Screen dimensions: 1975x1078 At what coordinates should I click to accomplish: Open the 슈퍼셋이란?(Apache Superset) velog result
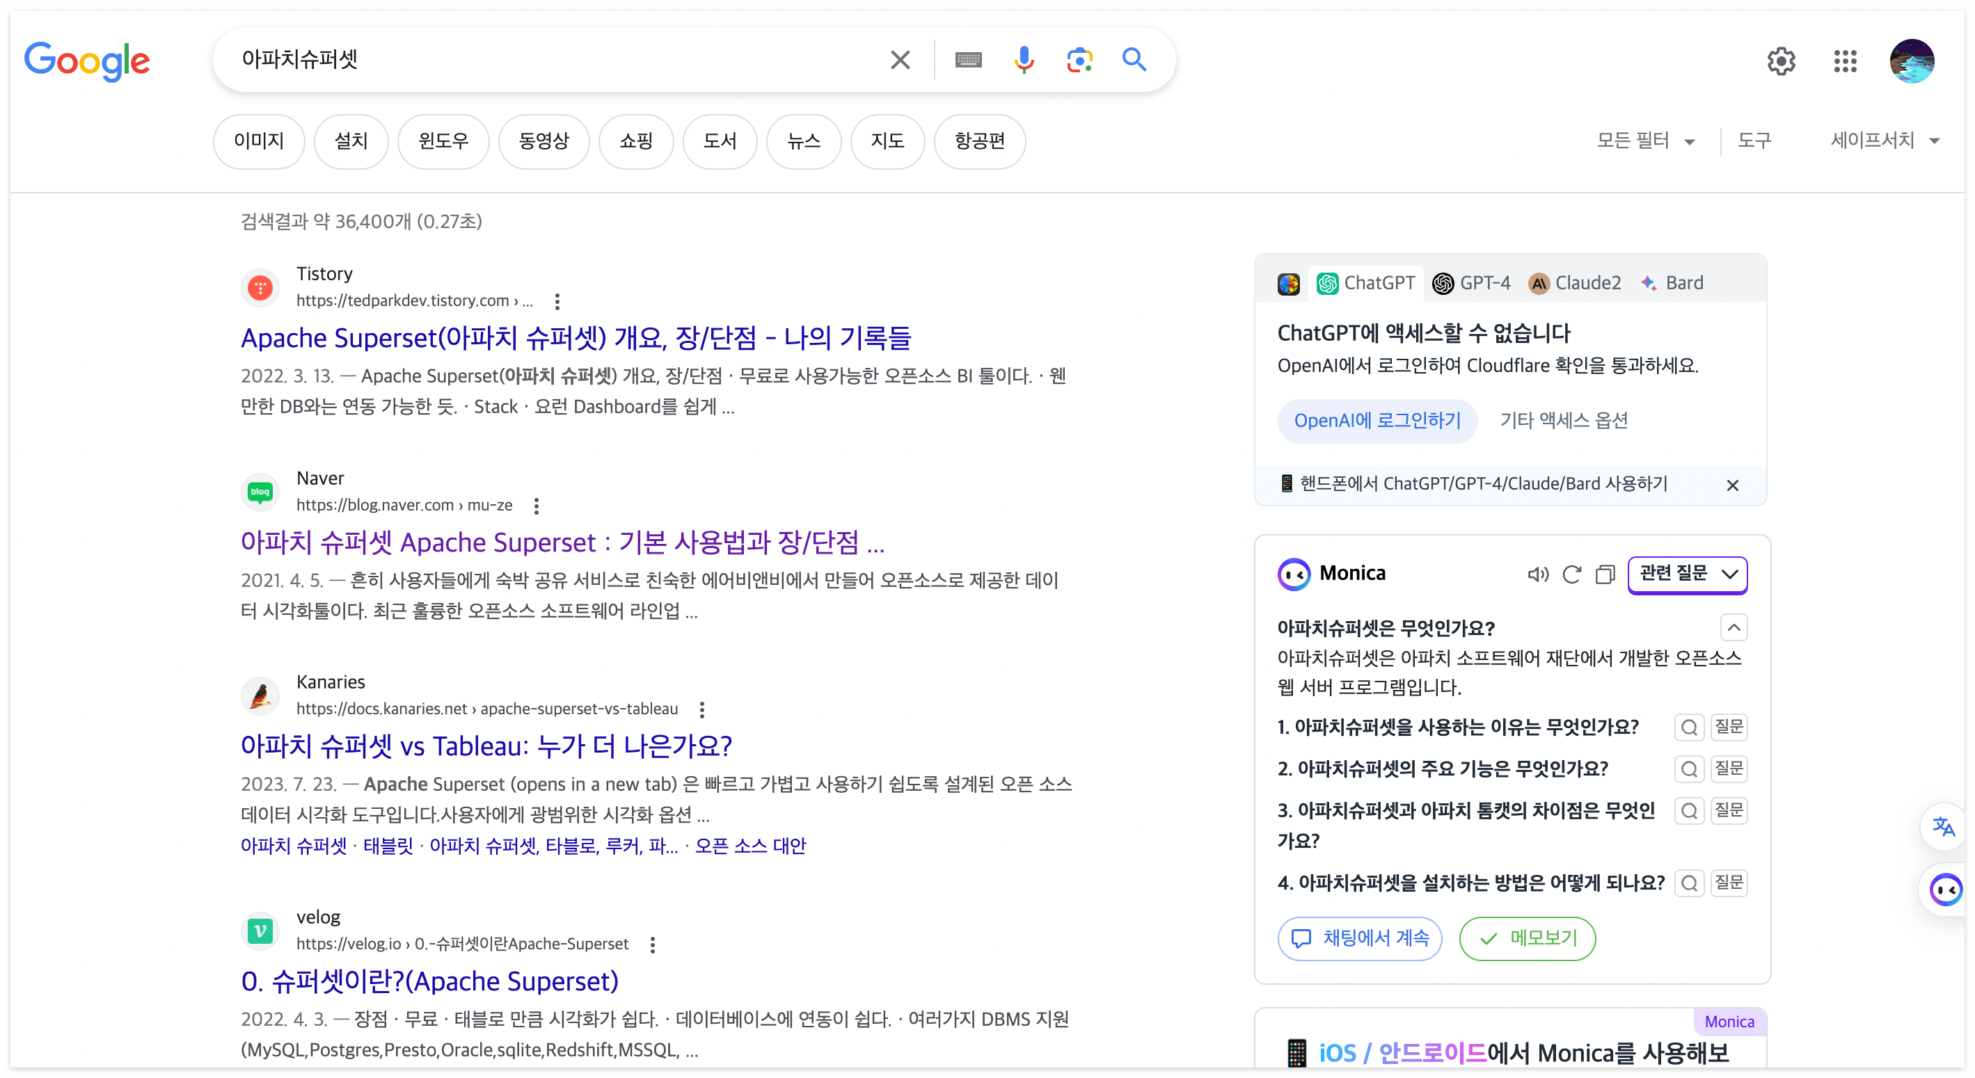429,981
